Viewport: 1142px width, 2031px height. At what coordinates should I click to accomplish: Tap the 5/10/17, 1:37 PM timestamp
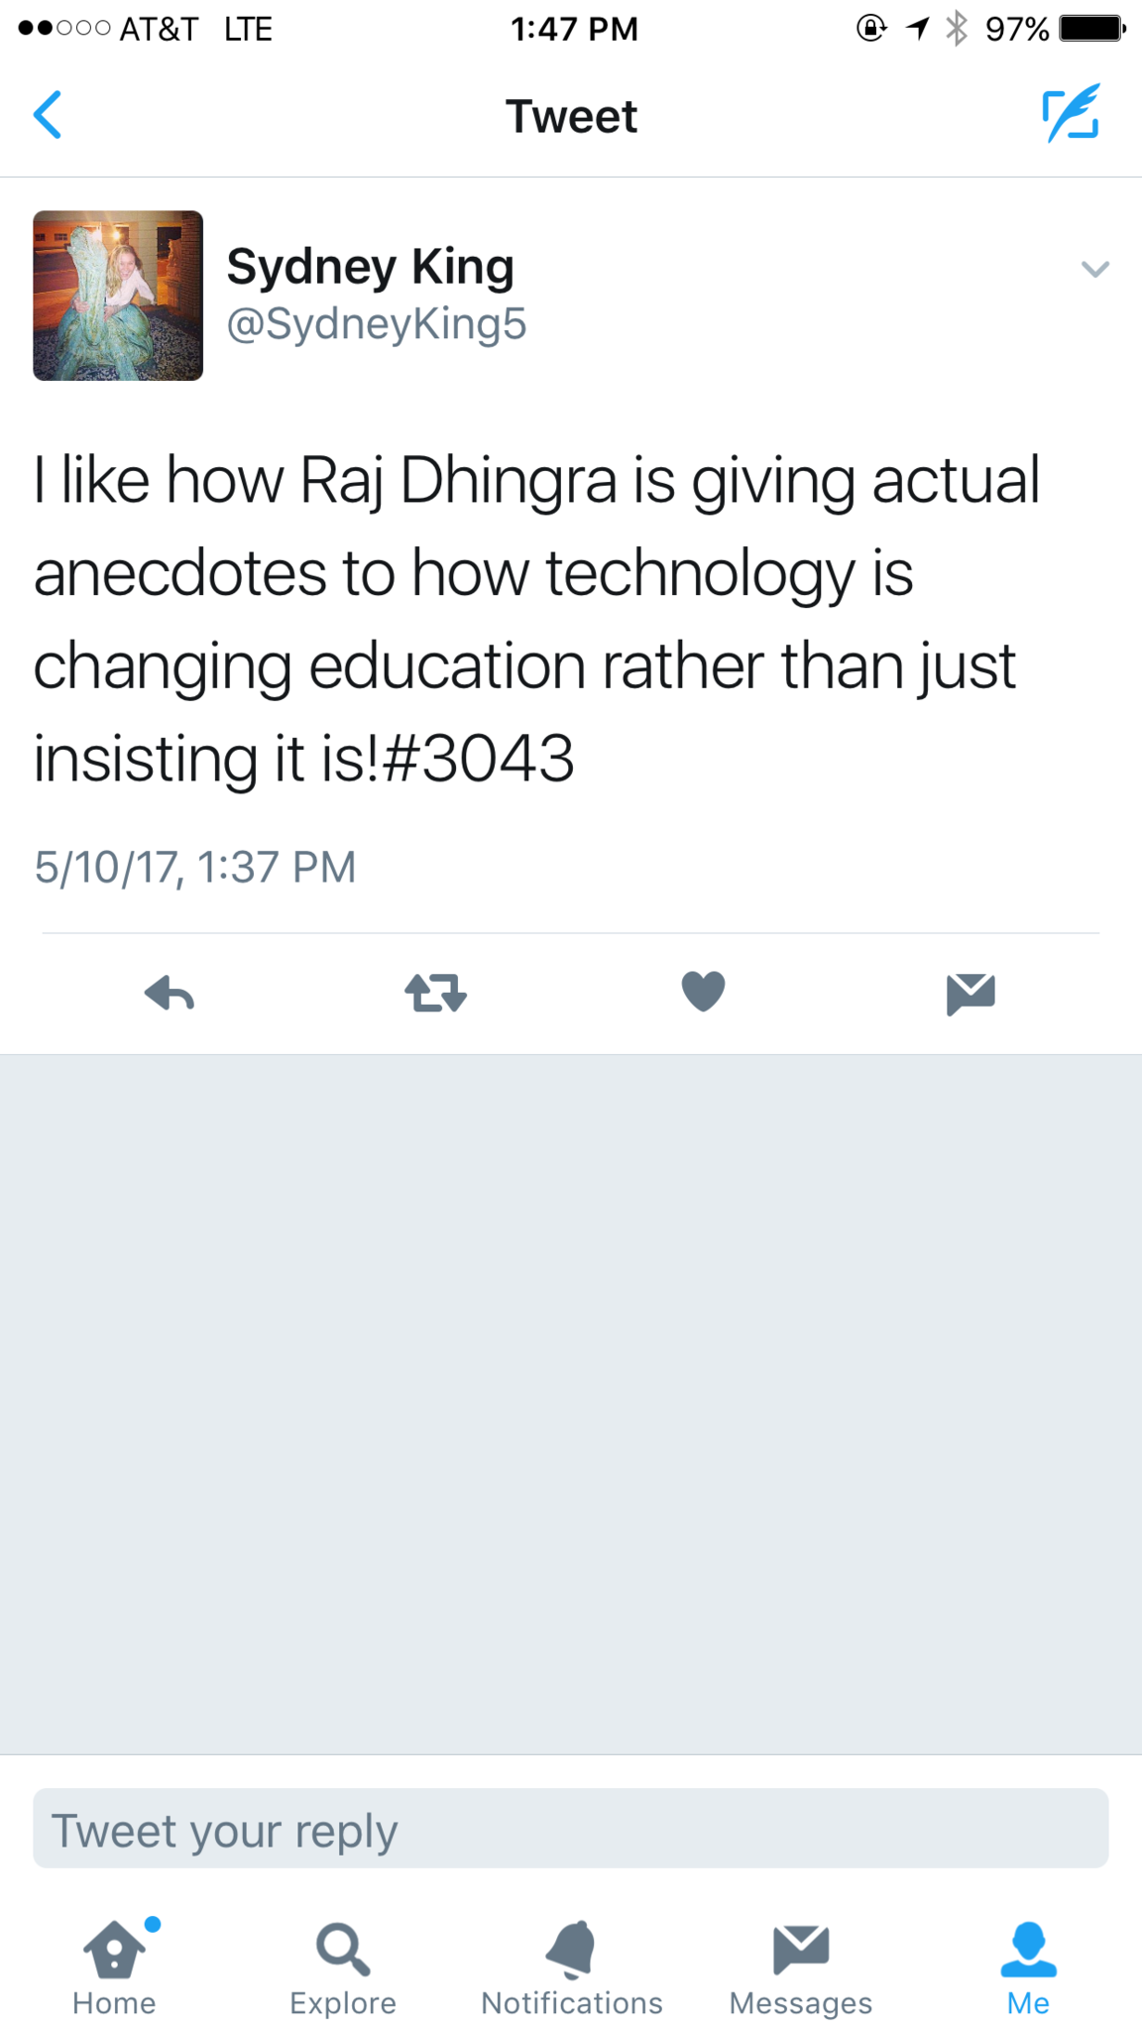pos(195,868)
